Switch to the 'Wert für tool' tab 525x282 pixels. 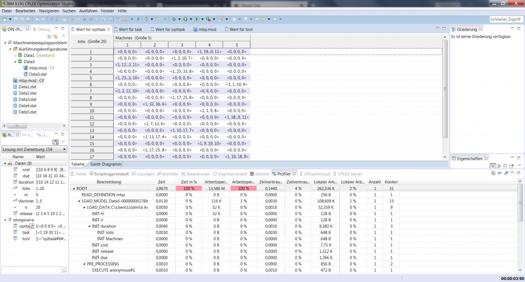coord(241,29)
